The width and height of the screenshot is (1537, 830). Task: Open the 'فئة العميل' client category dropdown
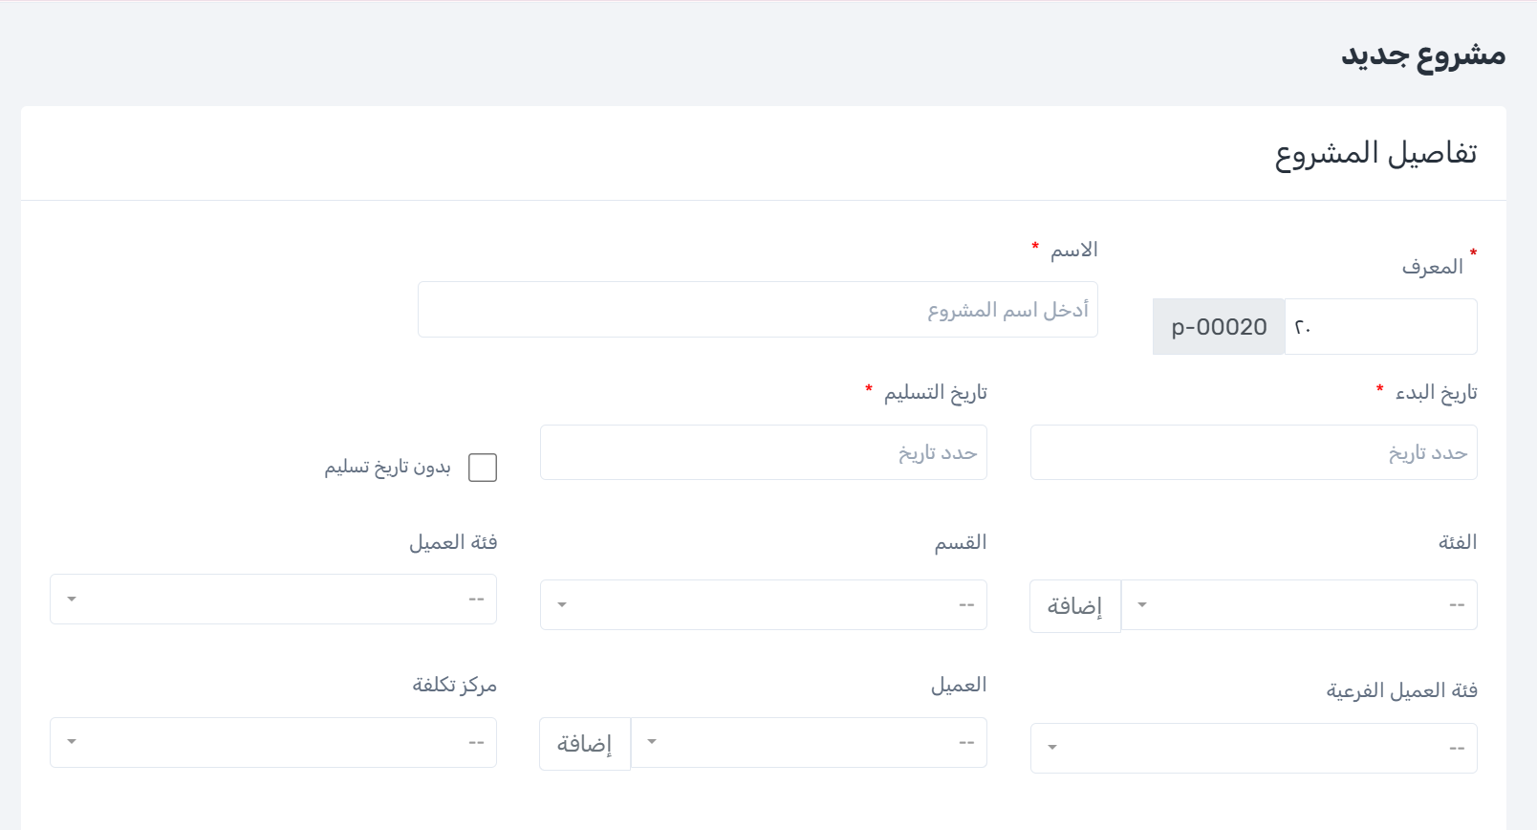pos(272,600)
